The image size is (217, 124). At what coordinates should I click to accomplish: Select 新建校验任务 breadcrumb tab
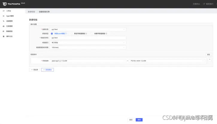(x=44, y=12)
